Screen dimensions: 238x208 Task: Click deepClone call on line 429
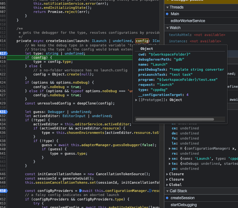pyautogui.click(x=86, y=104)
